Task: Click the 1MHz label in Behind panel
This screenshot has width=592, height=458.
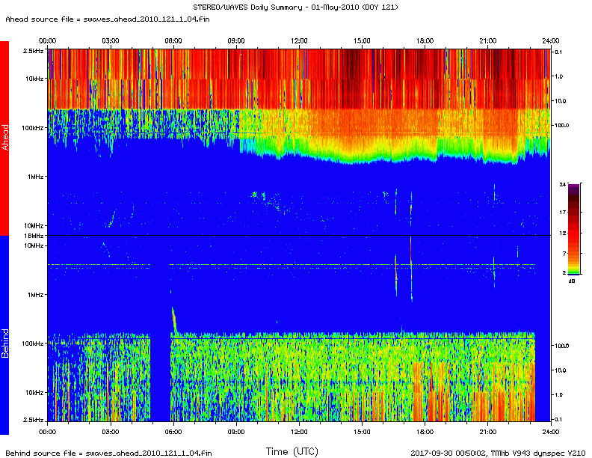Action: click(35, 294)
